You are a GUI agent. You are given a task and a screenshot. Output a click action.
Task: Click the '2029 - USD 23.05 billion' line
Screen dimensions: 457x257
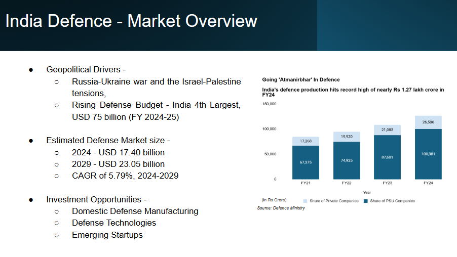tap(118, 164)
